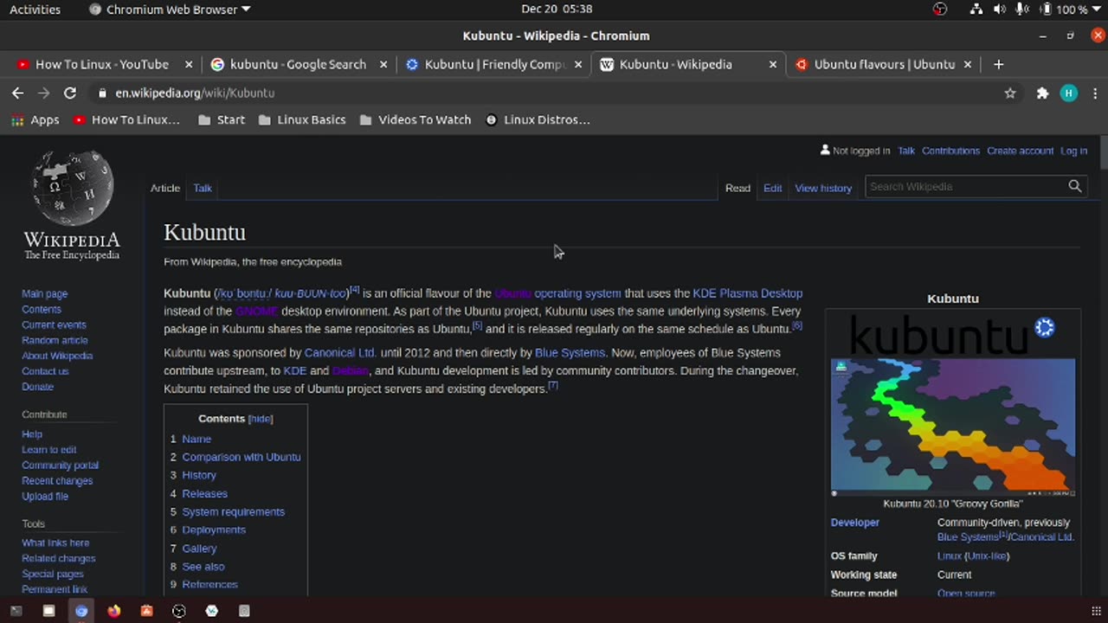Open OBS Studio from the taskbar
The image size is (1108, 623).
point(179,611)
